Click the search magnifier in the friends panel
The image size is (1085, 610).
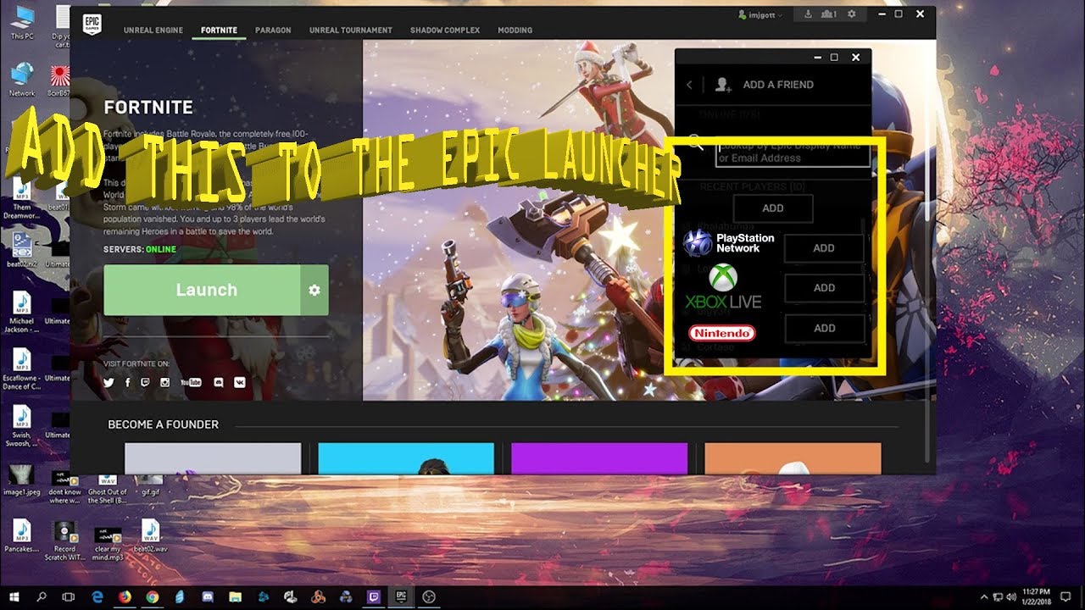pyautogui.click(x=696, y=141)
